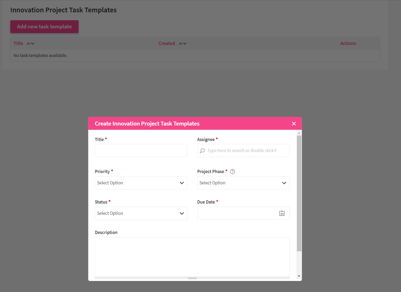Click the Title column header label
401x292 pixels.
[x=18, y=43]
